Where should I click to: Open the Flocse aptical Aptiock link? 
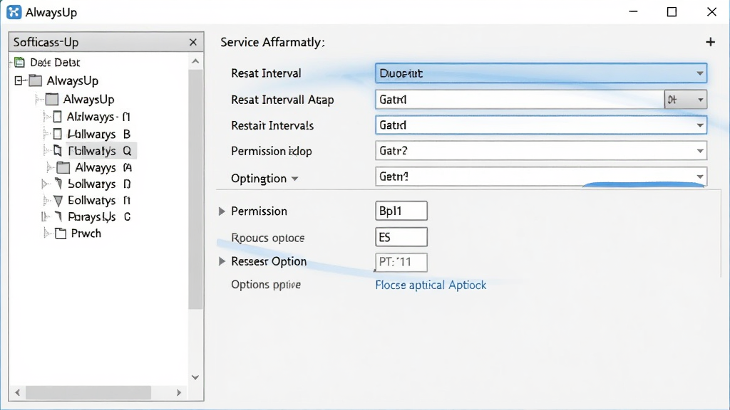431,285
